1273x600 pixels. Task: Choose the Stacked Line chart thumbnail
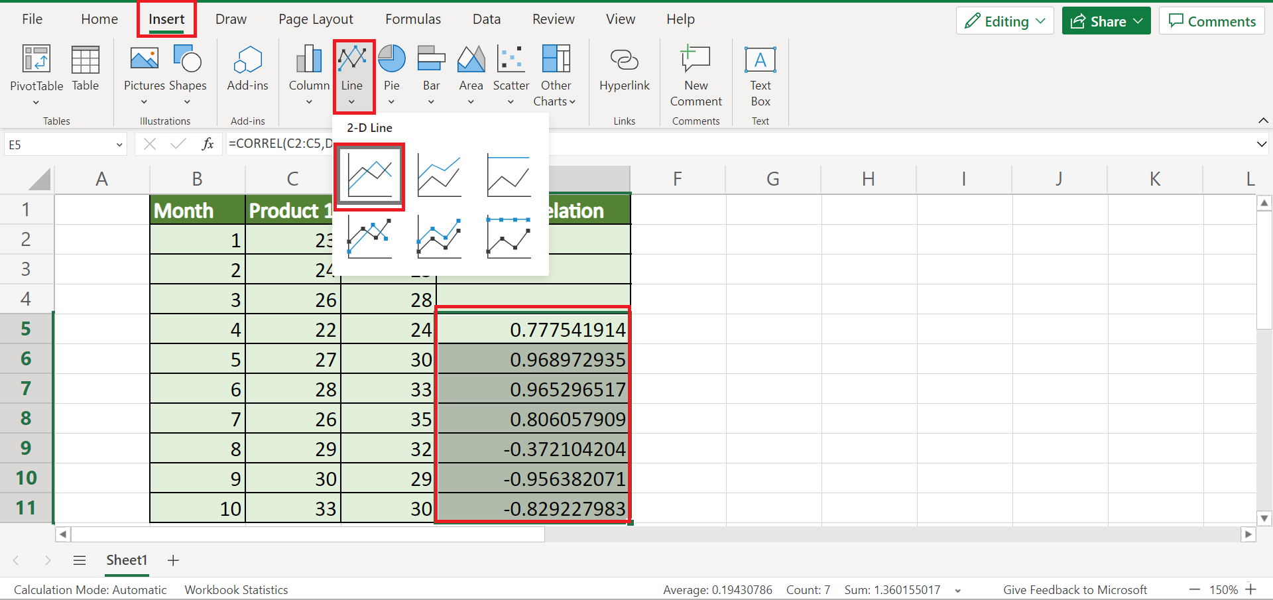pyautogui.click(x=439, y=176)
